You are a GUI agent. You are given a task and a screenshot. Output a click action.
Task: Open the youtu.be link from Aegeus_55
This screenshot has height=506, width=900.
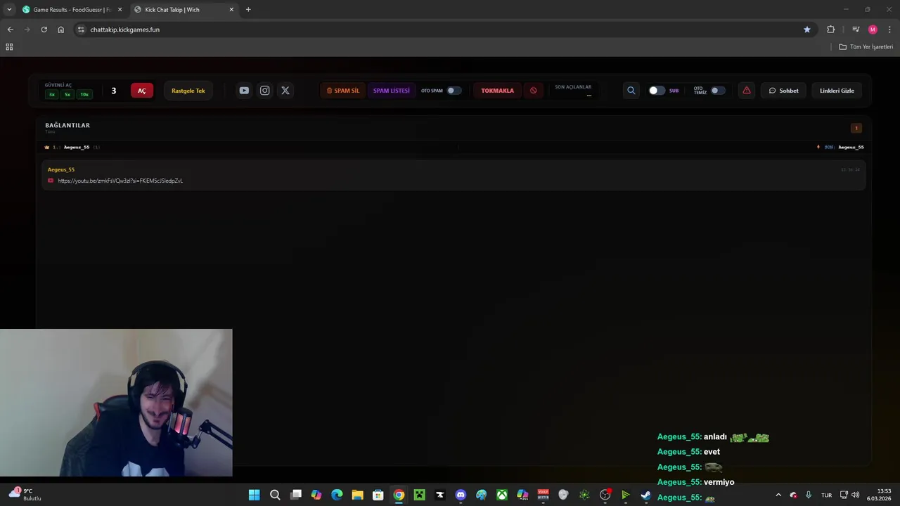click(x=120, y=181)
